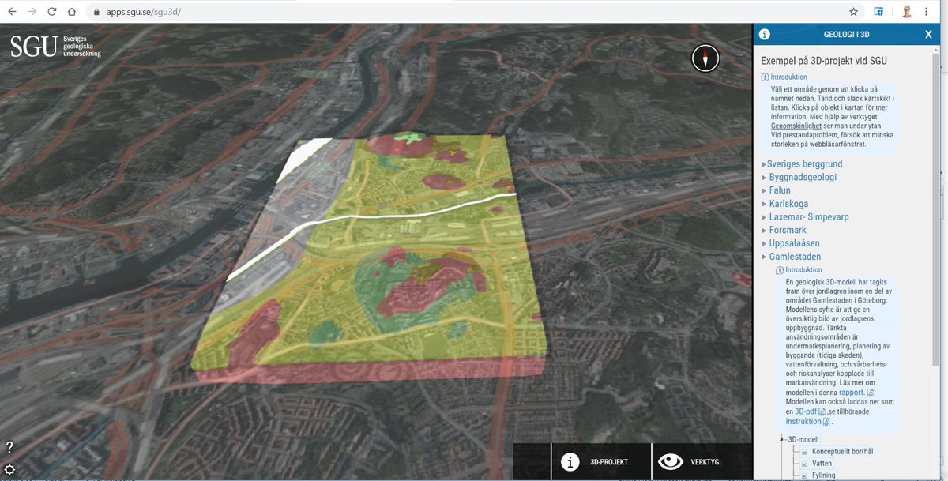948x481 pixels.
Task: Click the SGU logo
Action: coord(55,46)
